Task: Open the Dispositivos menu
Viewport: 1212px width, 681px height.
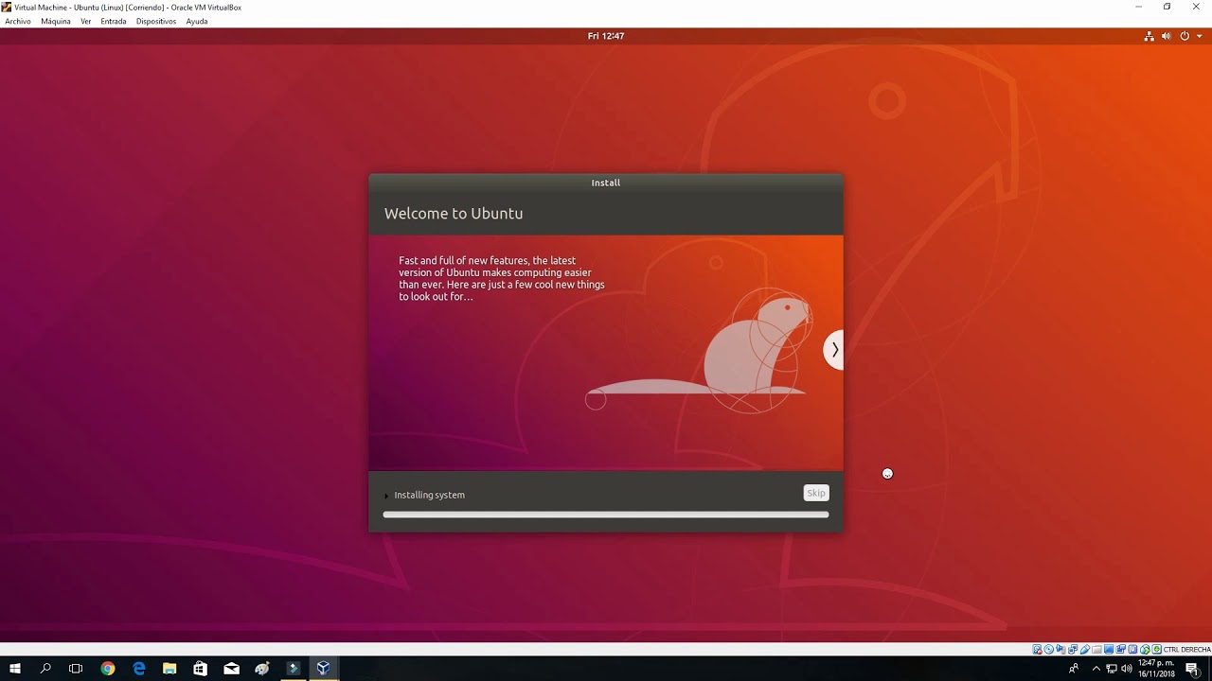Action: (x=156, y=21)
